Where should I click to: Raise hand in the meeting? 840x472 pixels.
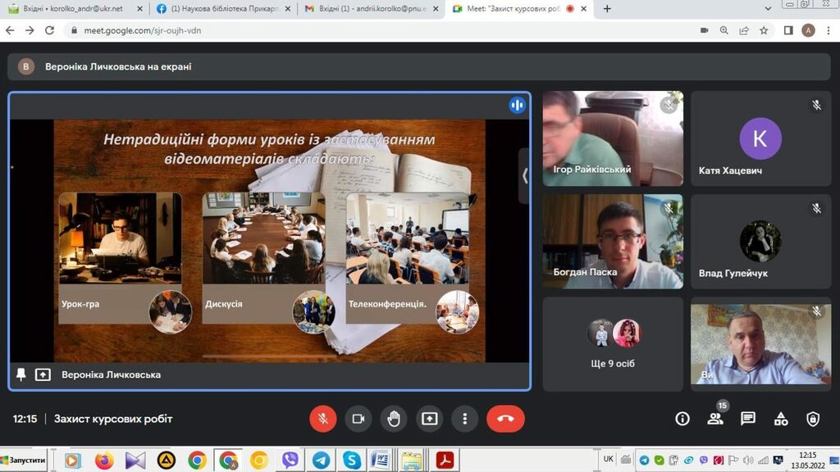point(394,419)
